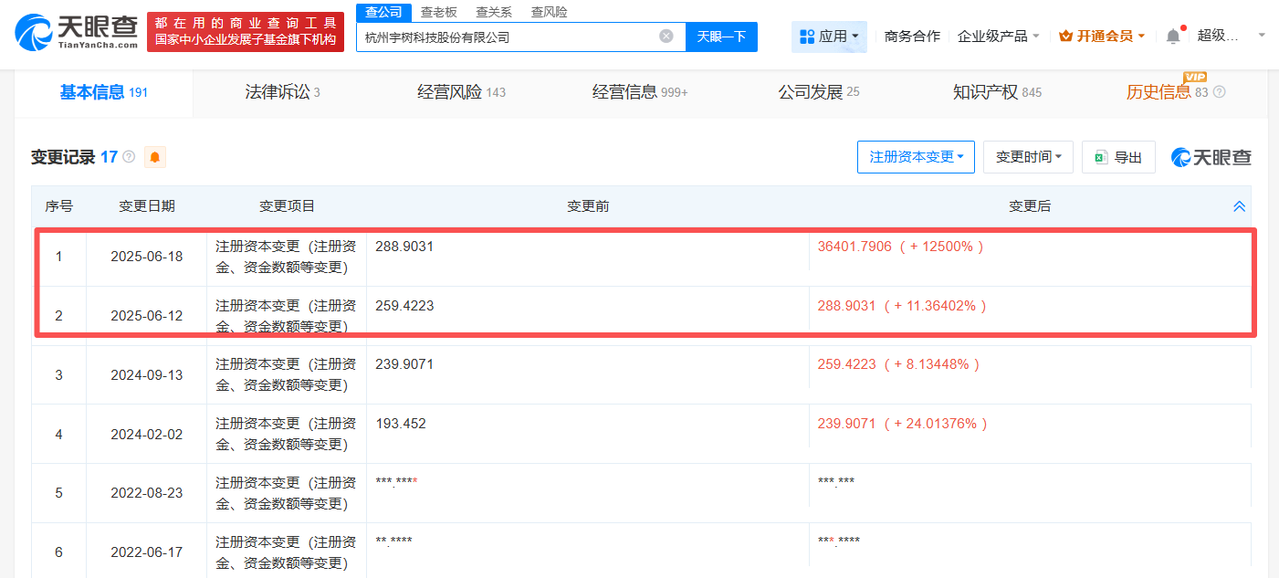Click the date 2022-08-23
The height and width of the screenshot is (578, 1279).
pos(147,493)
